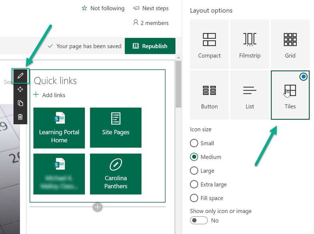Click the star icon beside Not following
This screenshot has height=234, width=314.
pos(84,8)
